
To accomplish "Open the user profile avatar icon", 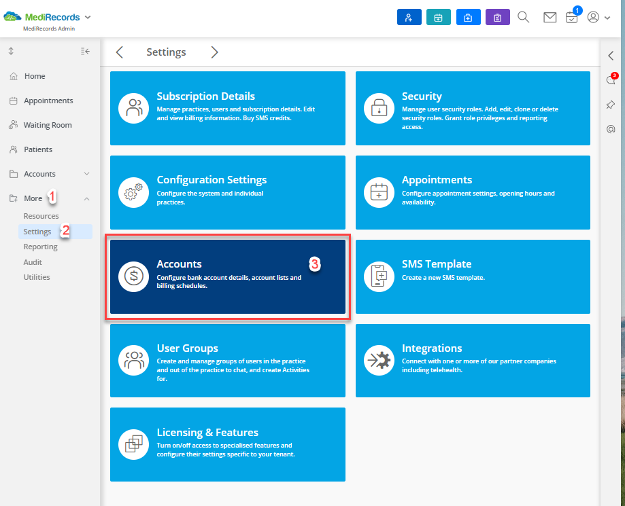I will click(x=593, y=17).
